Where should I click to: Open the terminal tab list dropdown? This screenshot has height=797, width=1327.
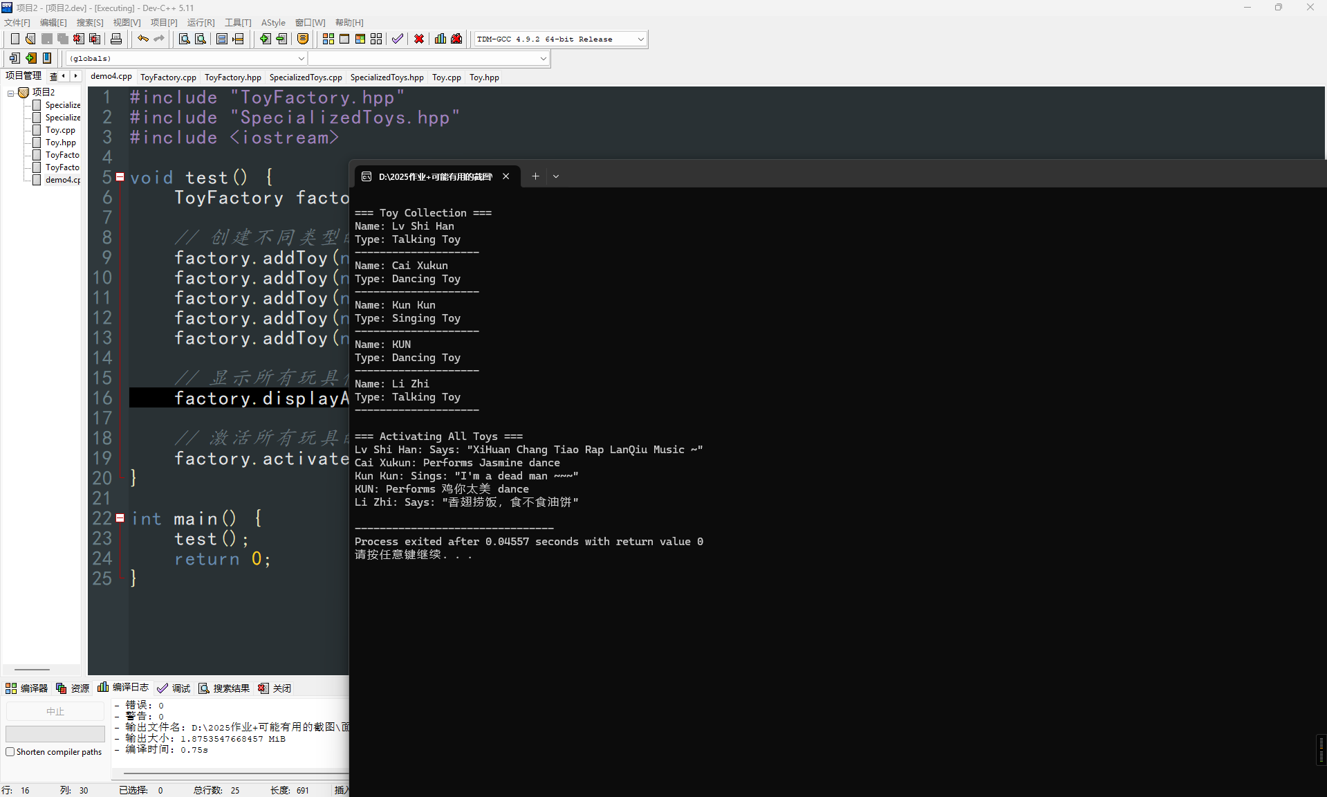click(x=555, y=176)
